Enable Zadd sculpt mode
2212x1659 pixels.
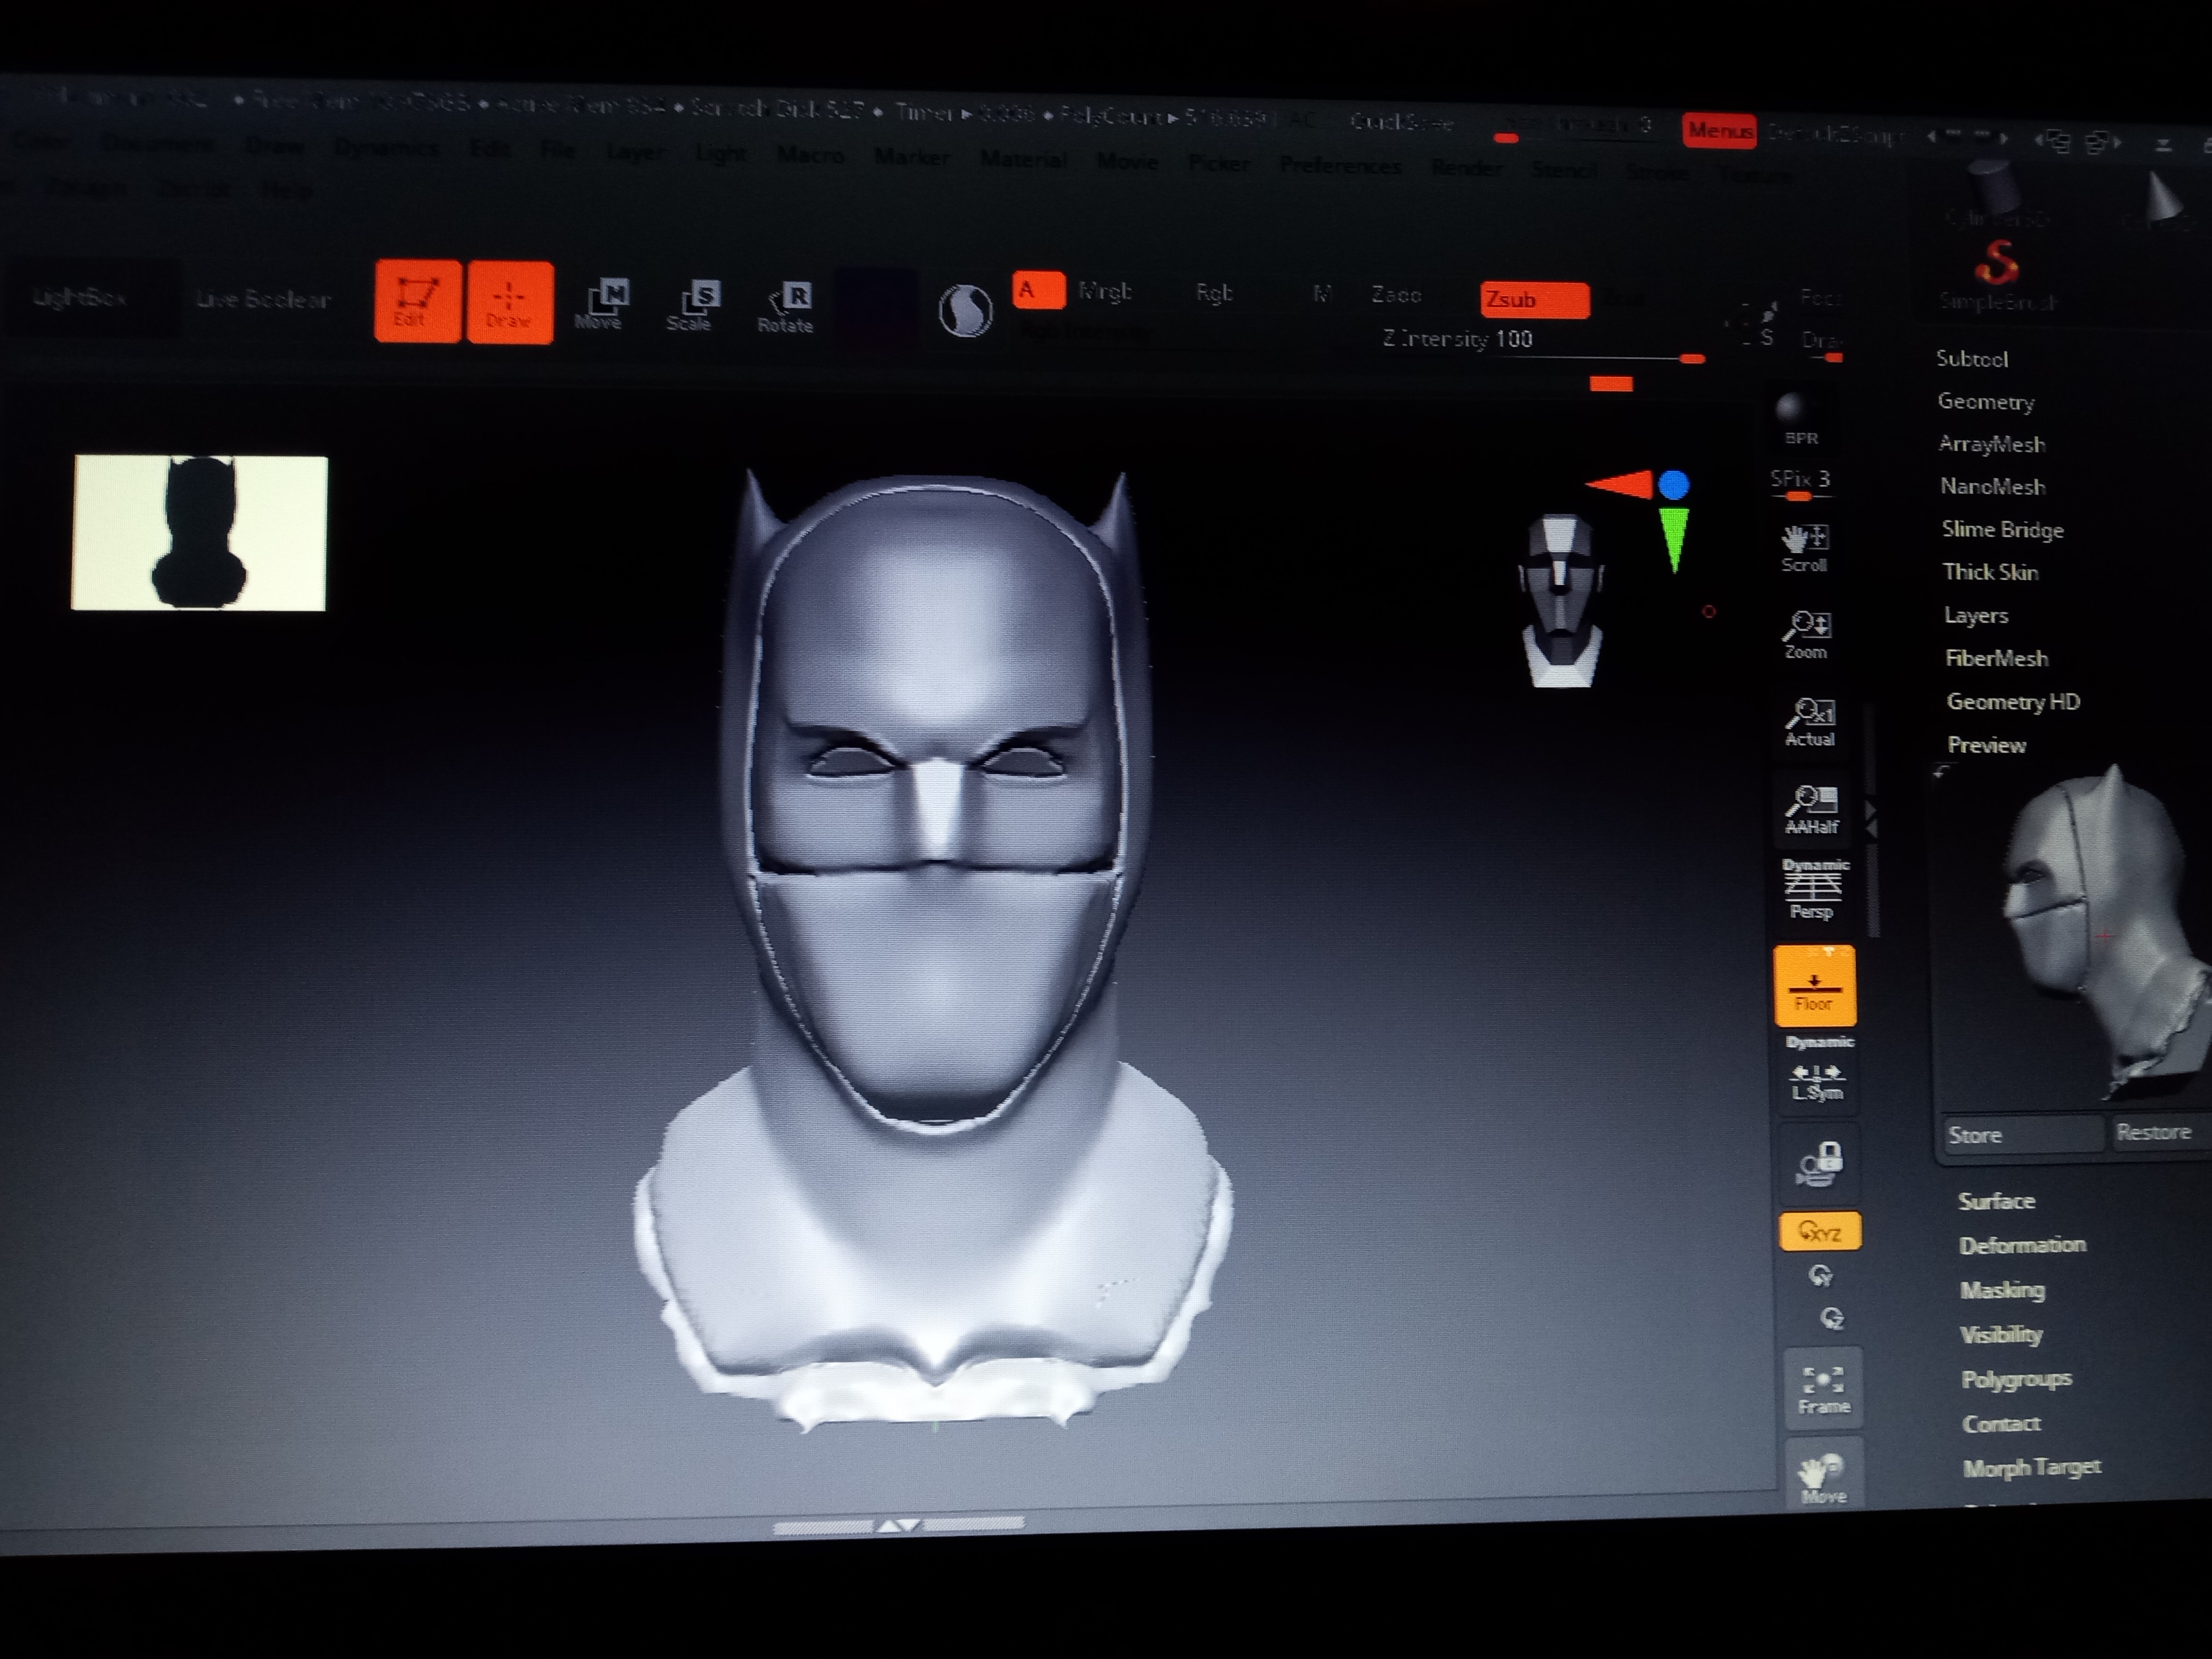[x=1396, y=296]
